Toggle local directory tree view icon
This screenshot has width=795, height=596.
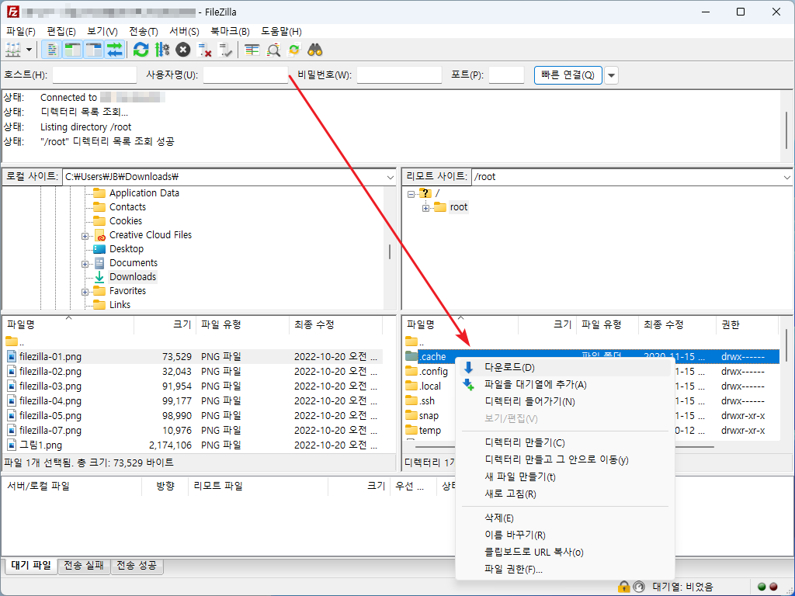point(72,50)
